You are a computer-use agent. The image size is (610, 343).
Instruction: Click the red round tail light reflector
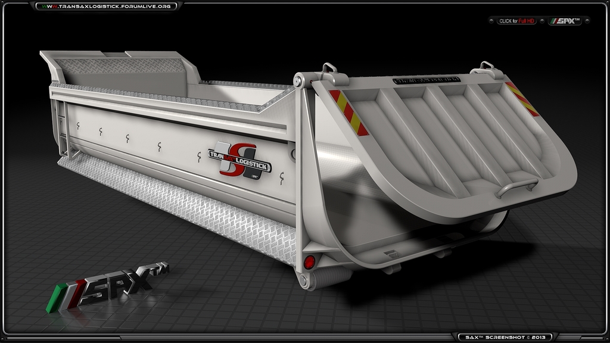point(309,262)
